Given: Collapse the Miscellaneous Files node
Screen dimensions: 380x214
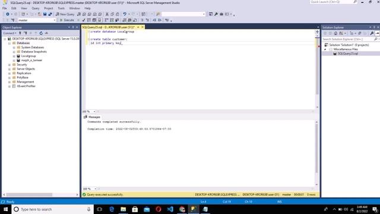Looking at the screenshot, I should [x=325, y=49].
